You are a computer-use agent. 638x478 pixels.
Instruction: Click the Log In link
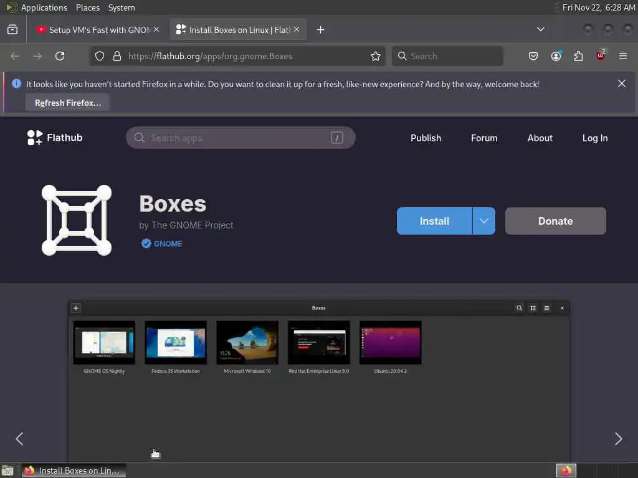pos(594,138)
